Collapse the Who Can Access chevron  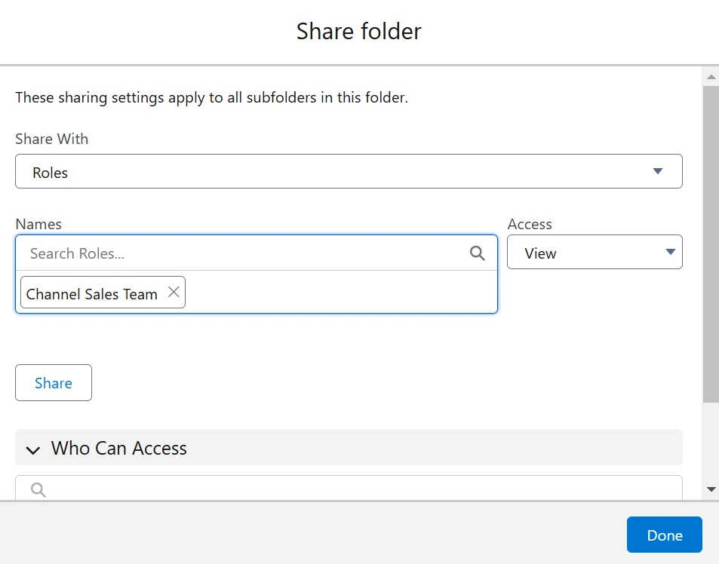click(x=32, y=449)
